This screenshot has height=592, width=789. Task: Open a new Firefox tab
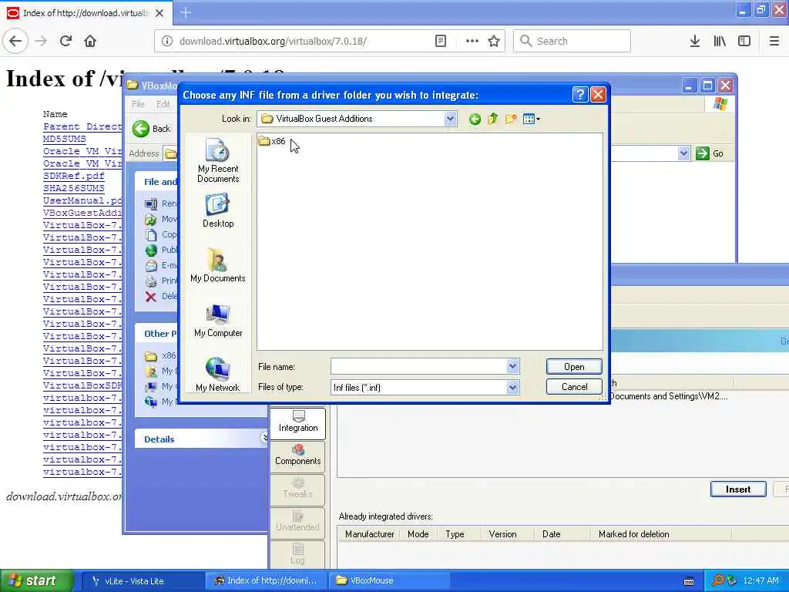pyautogui.click(x=186, y=12)
